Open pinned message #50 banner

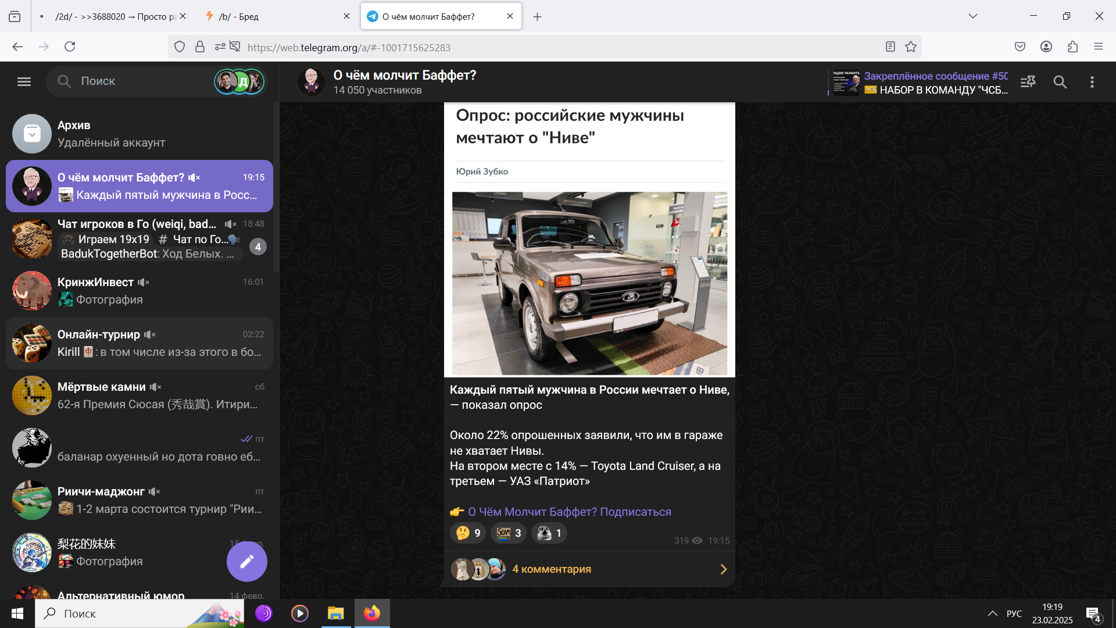(x=918, y=83)
